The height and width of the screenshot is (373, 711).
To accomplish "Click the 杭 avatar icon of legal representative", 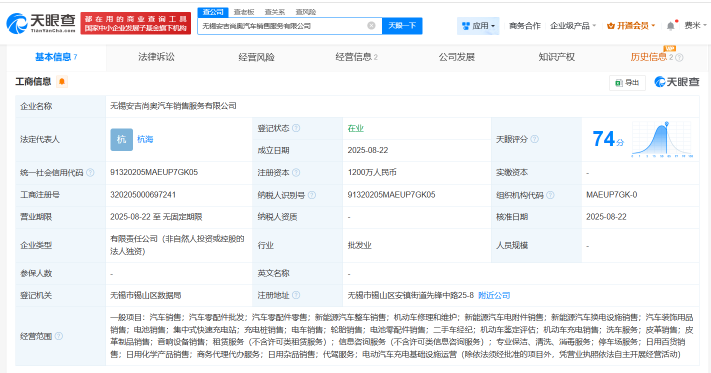I will coord(121,139).
